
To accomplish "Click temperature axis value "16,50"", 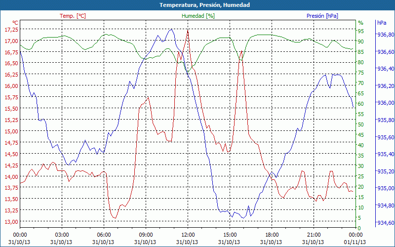I will point(11,63).
